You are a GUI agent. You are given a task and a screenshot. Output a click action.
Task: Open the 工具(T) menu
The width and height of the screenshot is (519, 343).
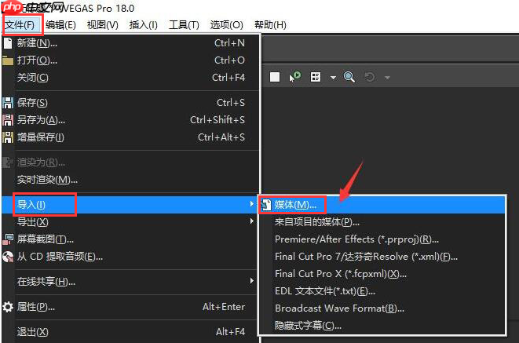(184, 25)
